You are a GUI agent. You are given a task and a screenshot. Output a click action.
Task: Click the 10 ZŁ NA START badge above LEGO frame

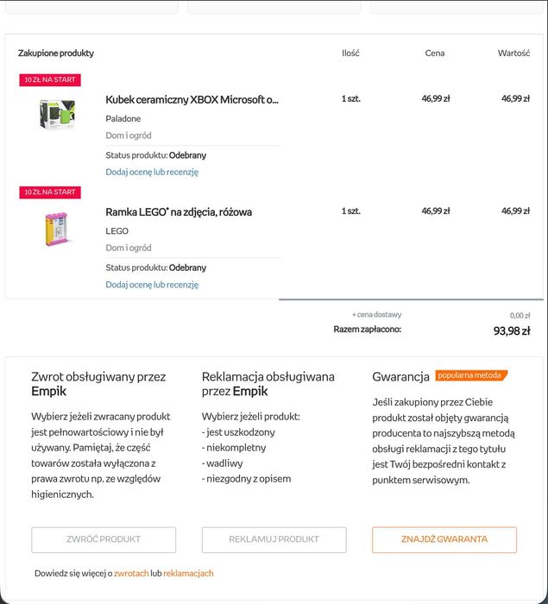pyautogui.click(x=50, y=192)
